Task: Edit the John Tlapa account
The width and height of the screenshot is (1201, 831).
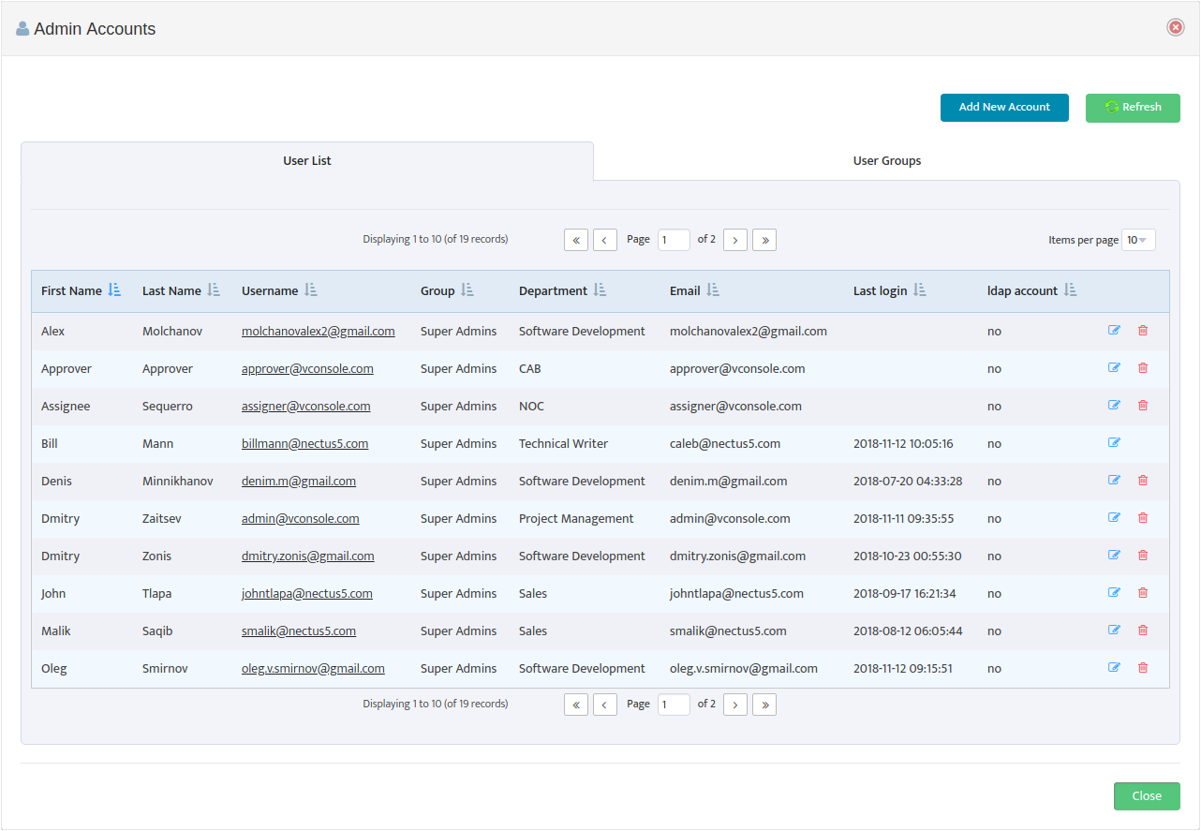Action: coord(1114,593)
